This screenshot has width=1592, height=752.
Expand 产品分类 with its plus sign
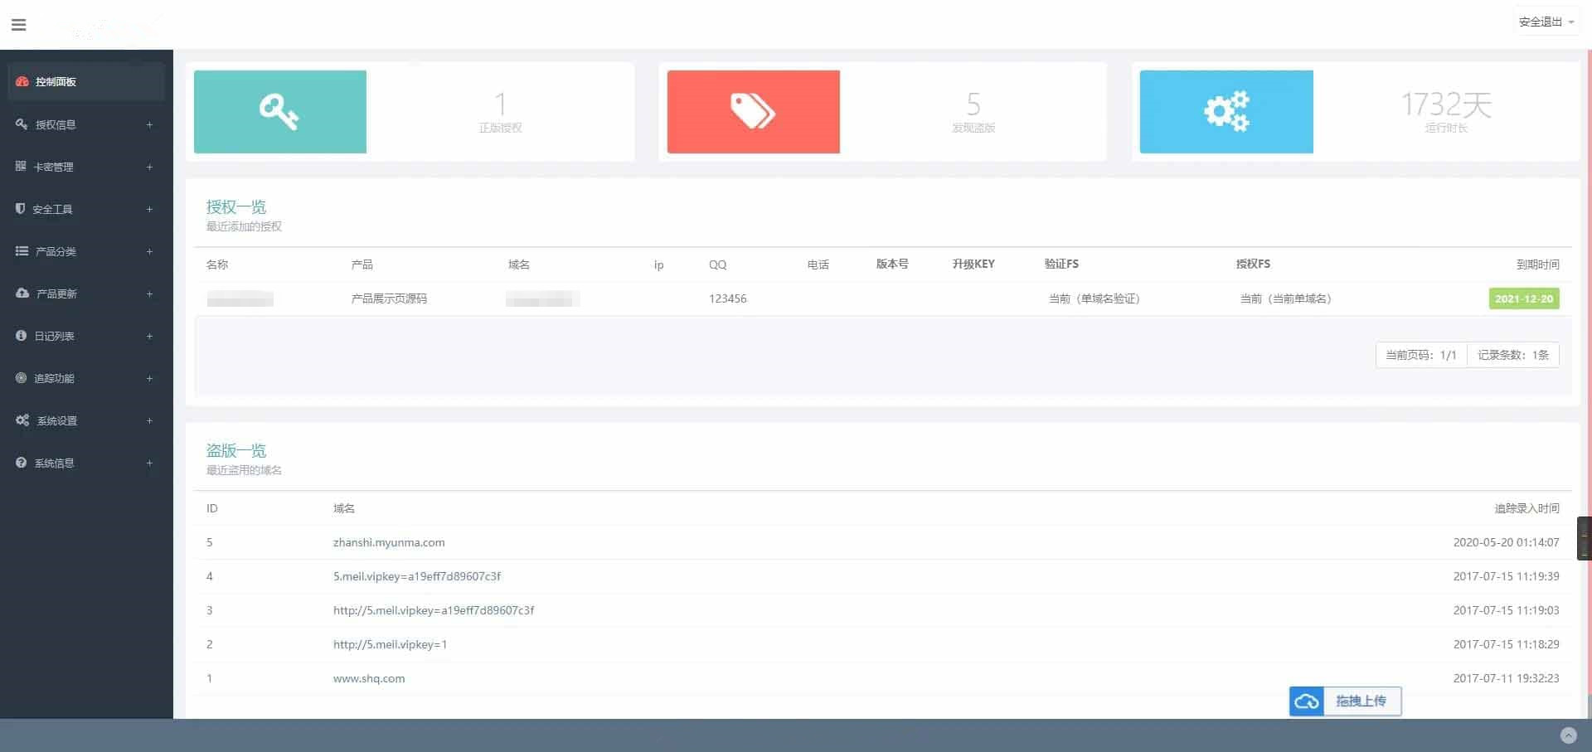coord(149,251)
